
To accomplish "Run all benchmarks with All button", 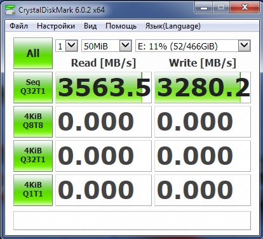I will 33,53.
